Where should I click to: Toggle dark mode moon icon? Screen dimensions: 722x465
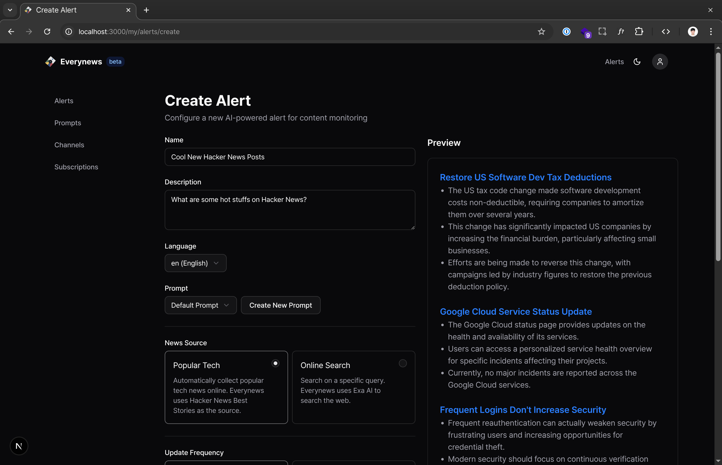tap(637, 62)
